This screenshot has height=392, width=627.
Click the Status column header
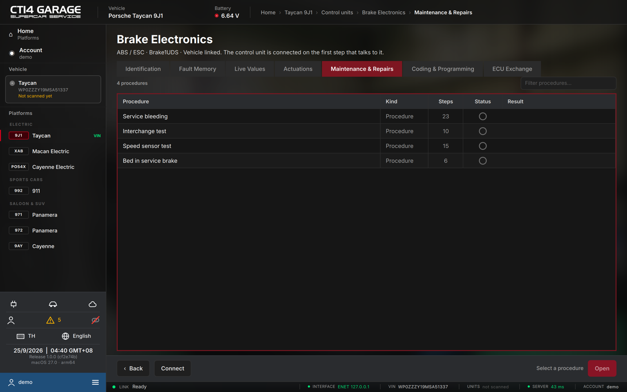coord(482,102)
